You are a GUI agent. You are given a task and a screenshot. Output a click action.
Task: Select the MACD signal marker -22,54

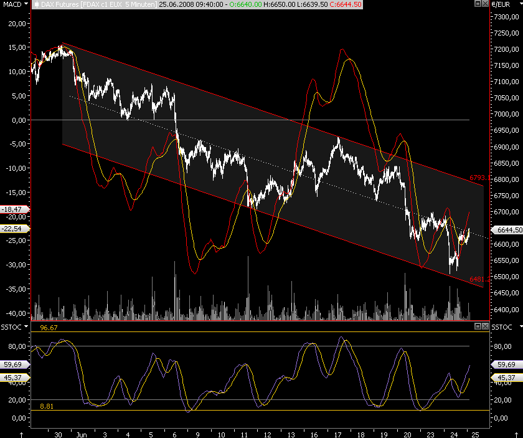(14, 229)
